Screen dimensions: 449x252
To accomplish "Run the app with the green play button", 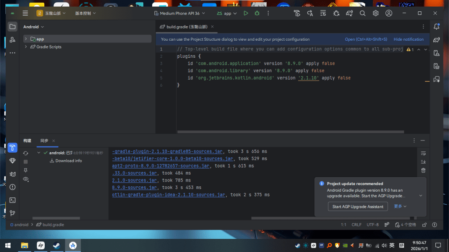I will click(246, 13).
